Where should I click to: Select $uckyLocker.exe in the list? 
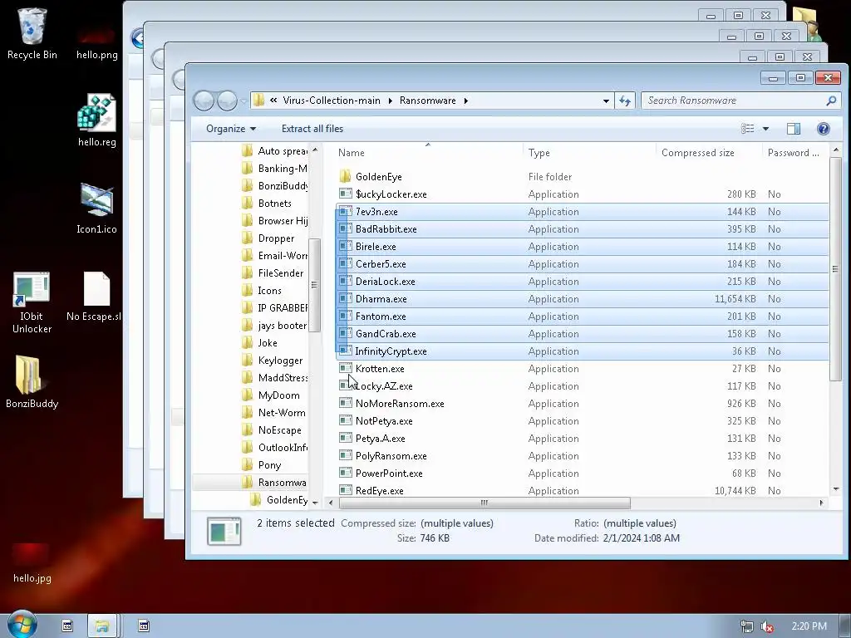point(582,194)
